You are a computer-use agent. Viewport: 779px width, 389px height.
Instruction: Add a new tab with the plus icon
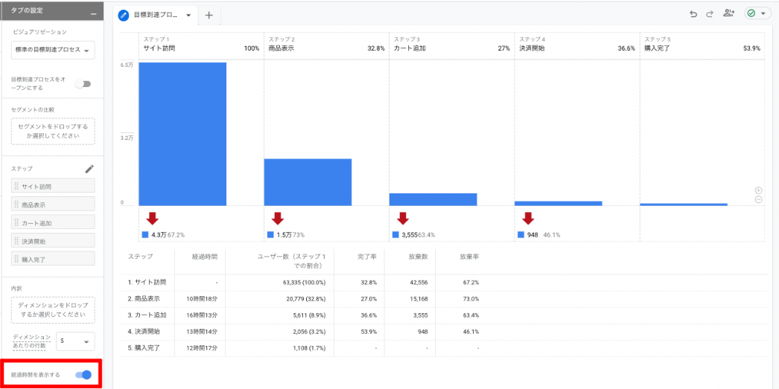209,15
